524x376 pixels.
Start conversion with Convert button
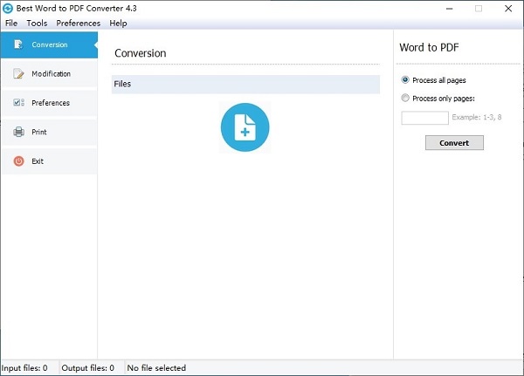pos(454,142)
